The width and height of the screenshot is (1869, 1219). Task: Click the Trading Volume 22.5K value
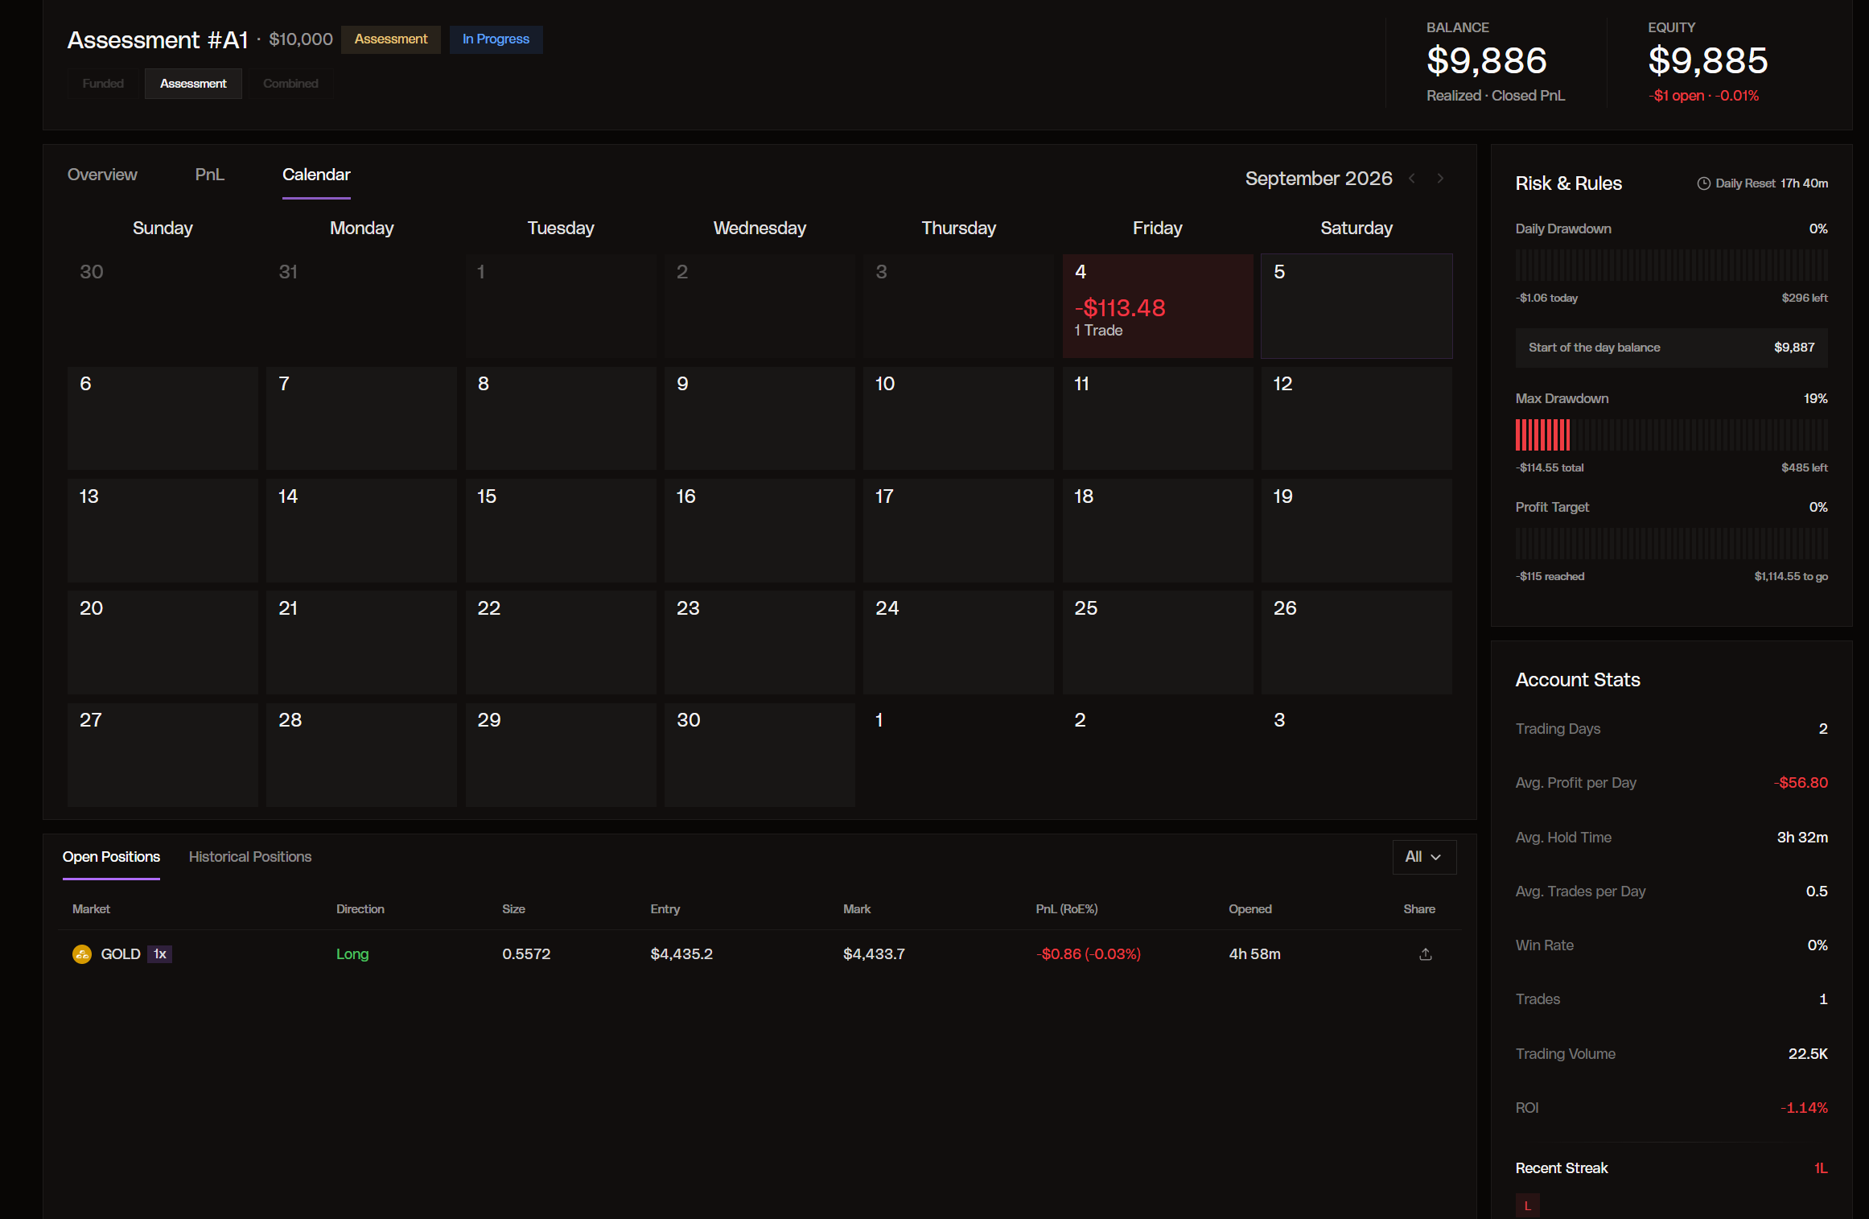[1808, 1054]
